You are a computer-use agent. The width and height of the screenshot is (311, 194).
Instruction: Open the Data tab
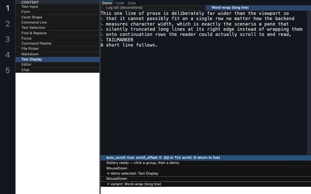pos(132,3)
